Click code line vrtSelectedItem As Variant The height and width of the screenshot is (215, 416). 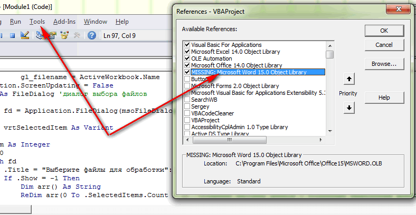pyautogui.click(x=59, y=128)
